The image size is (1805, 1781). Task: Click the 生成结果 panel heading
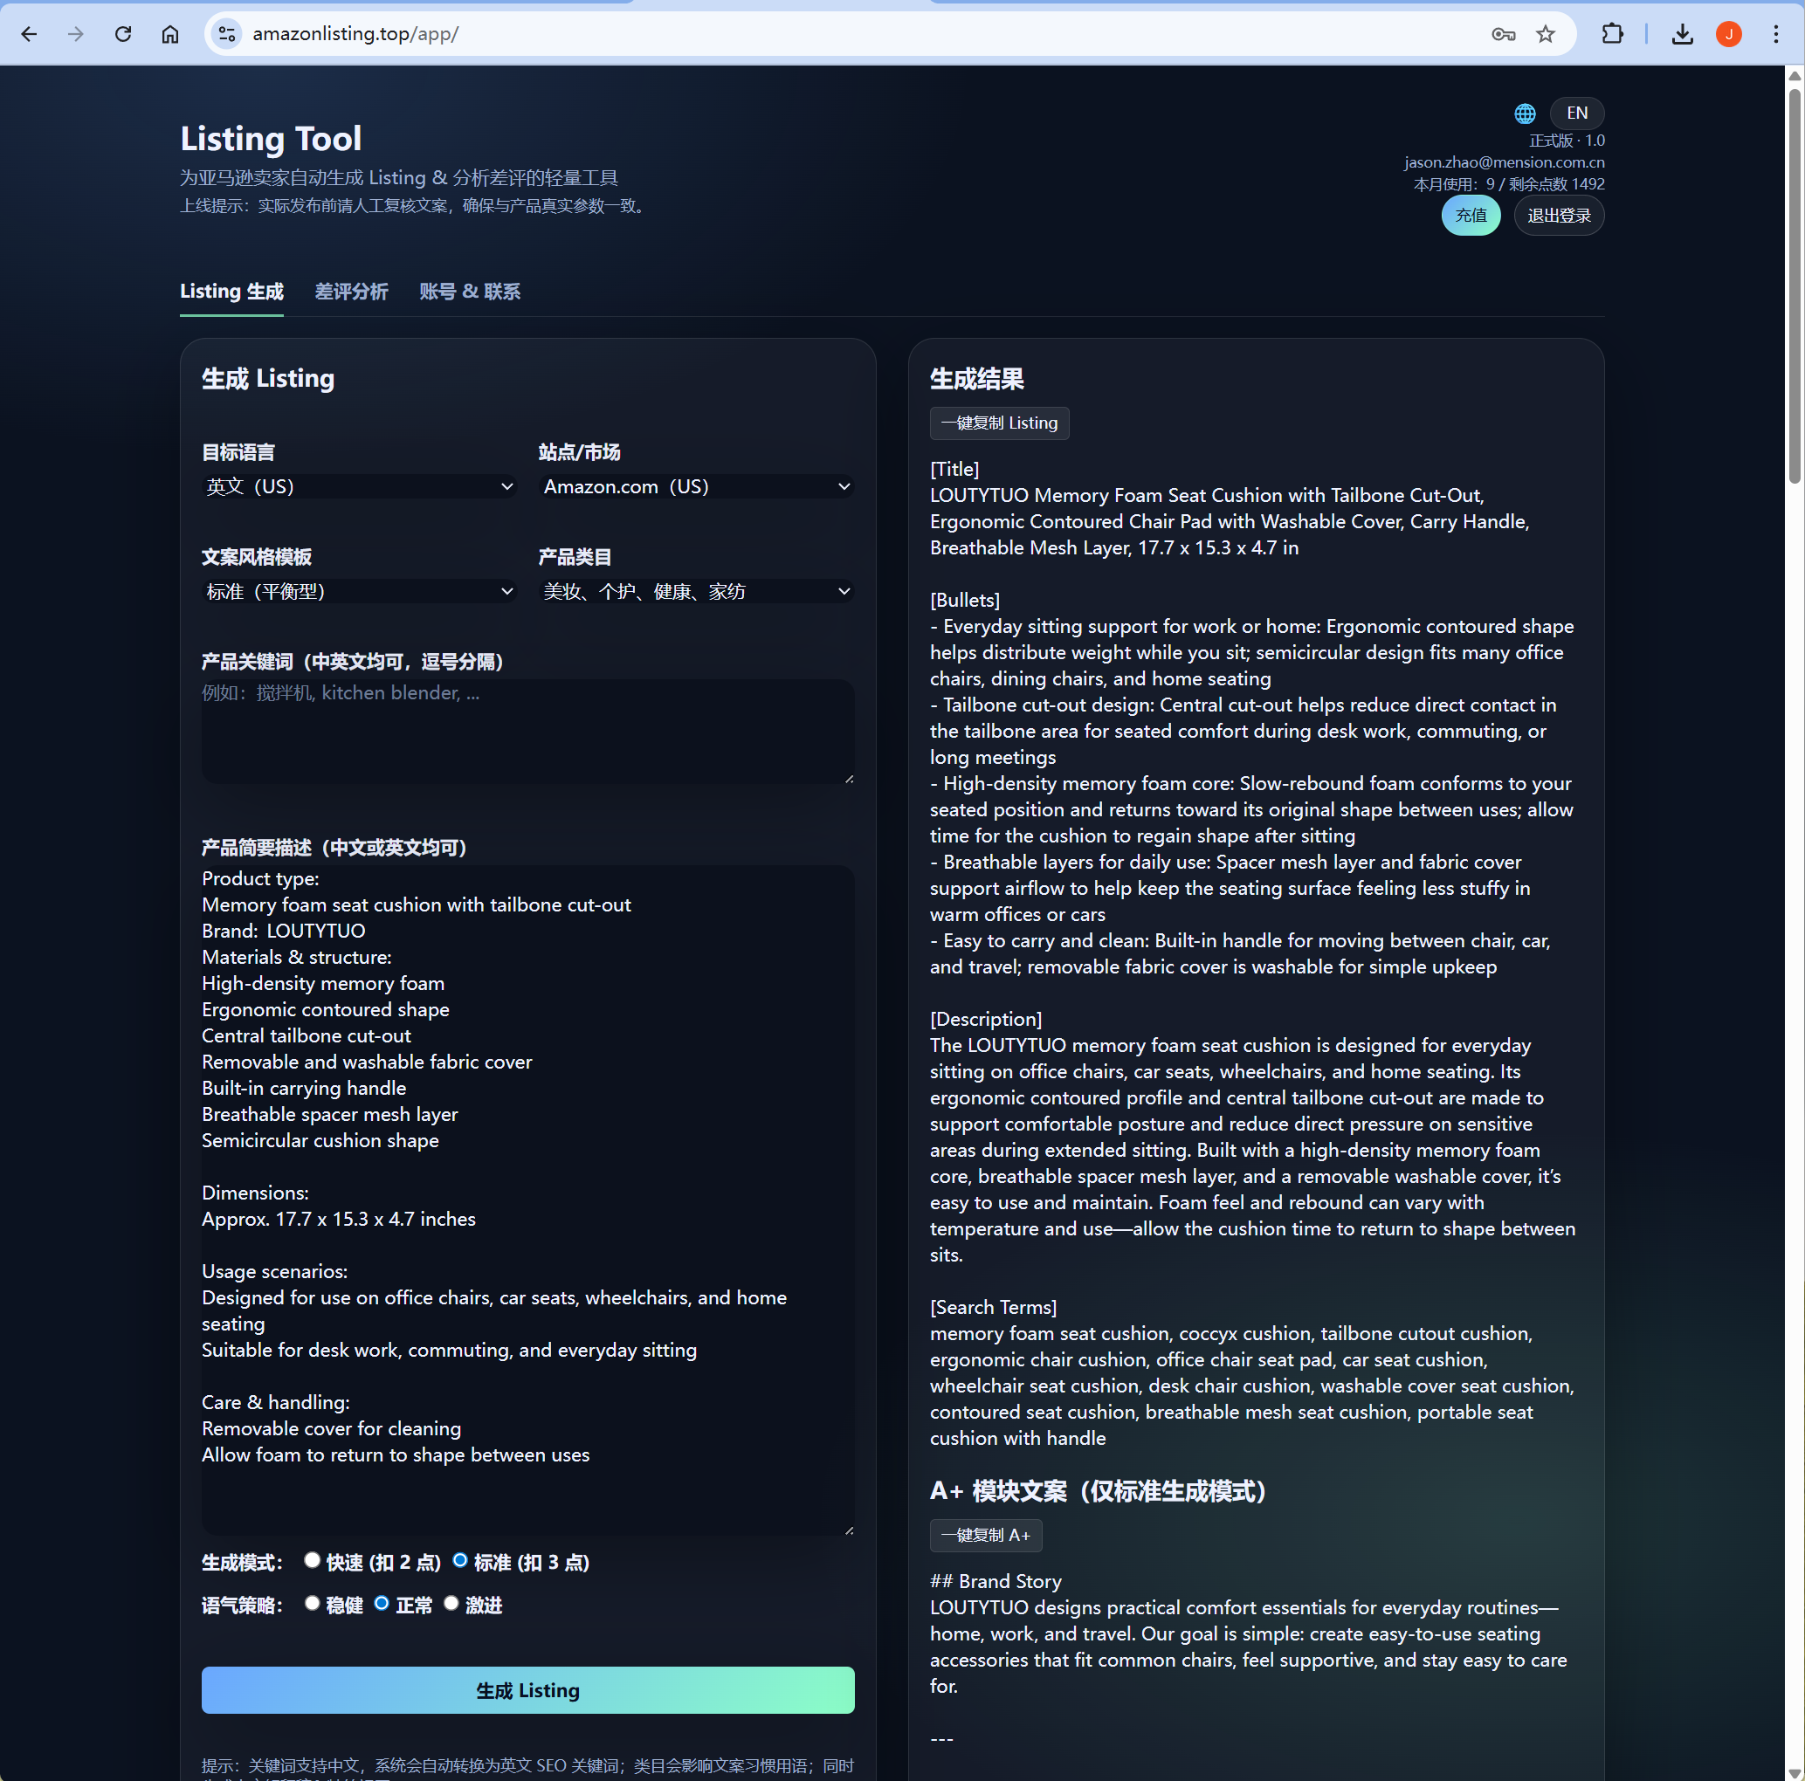tap(976, 378)
